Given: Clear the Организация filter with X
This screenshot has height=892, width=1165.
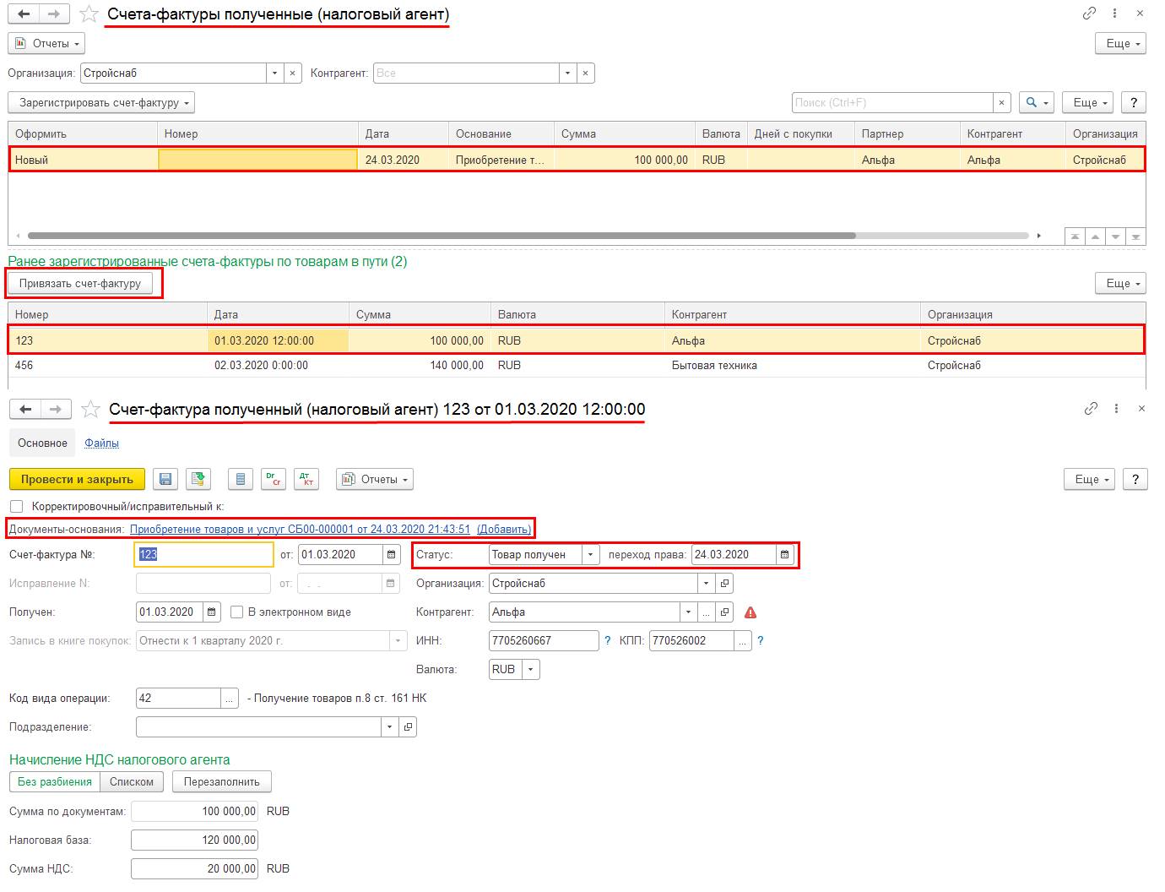Looking at the screenshot, I should (x=292, y=73).
